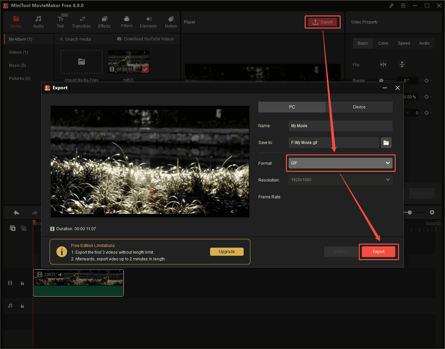Click the disabled Settings button in Export dialog
The height and width of the screenshot is (349, 445).
point(341,252)
